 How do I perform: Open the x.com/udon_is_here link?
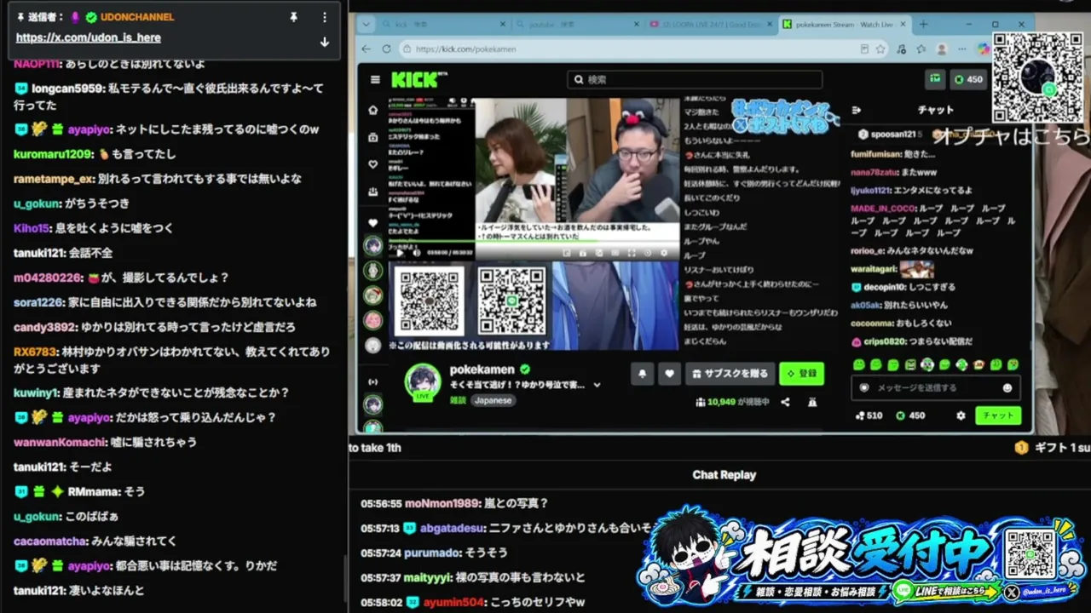tap(89, 37)
